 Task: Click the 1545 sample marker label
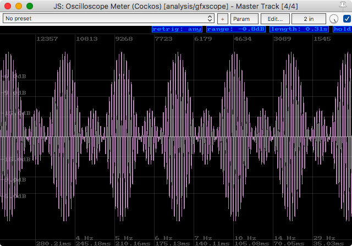click(323, 39)
